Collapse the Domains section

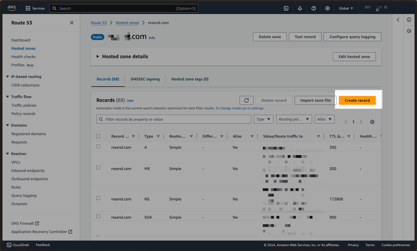click(x=7, y=125)
